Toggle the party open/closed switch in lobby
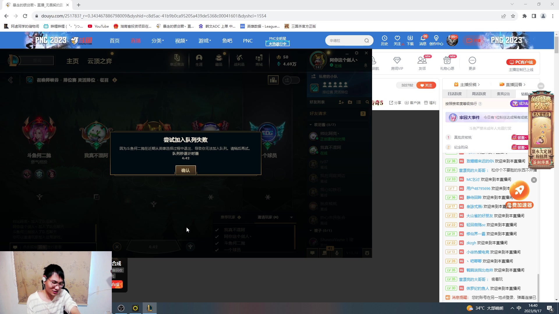The height and width of the screenshot is (314, 559). point(291,80)
